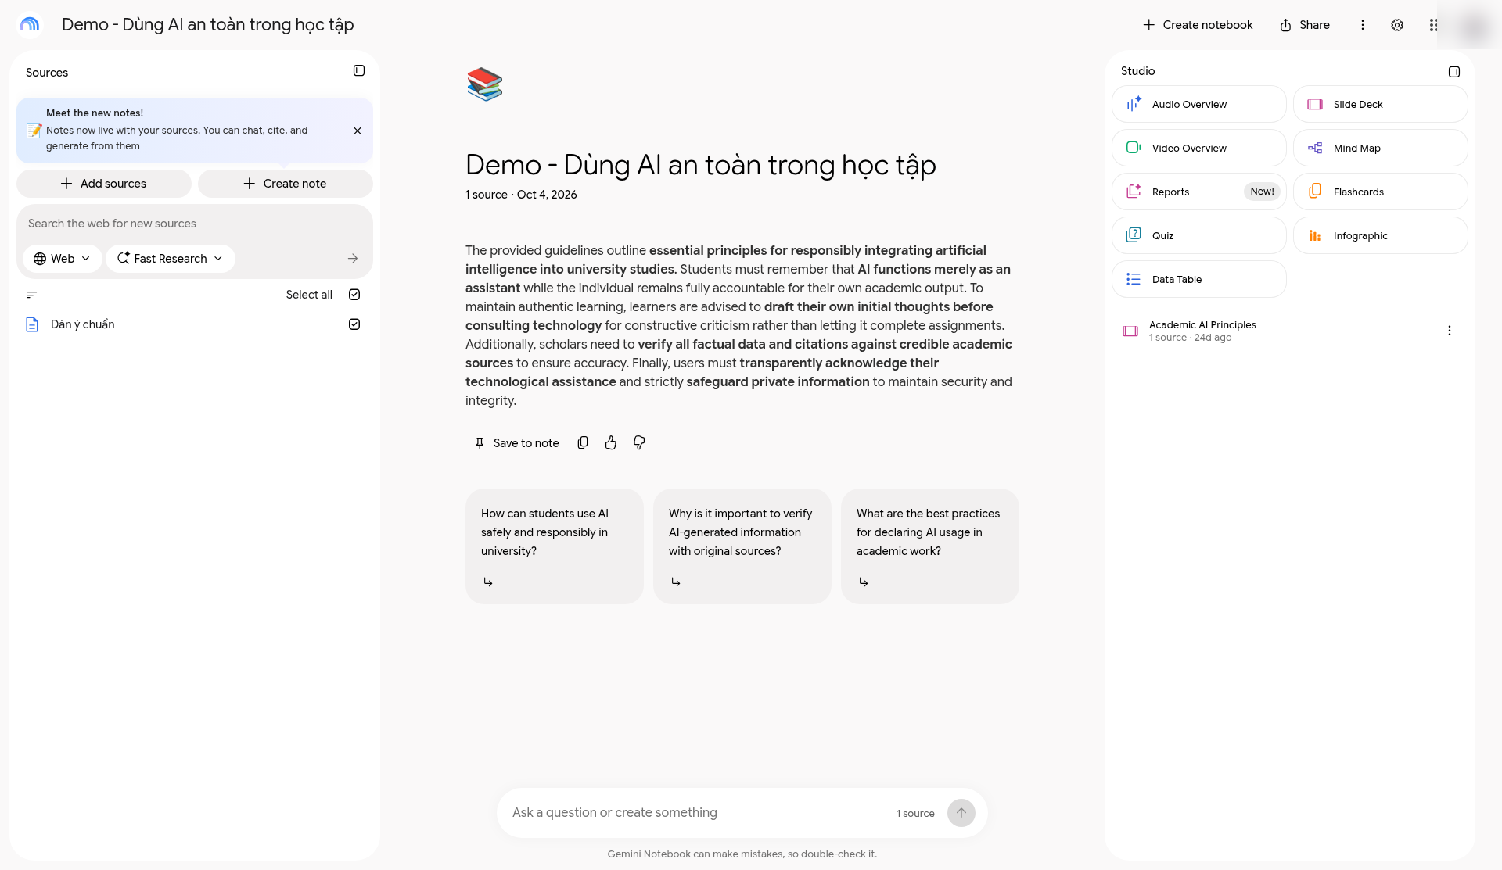
Task: Create a Video Overview
Action: pyautogui.click(x=1199, y=148)
